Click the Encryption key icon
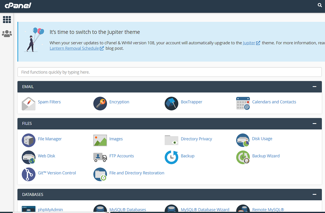Viewport: 325px width, 213px height. pos(100,103)
